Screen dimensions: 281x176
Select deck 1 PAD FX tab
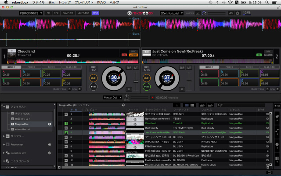coord(31,67)
